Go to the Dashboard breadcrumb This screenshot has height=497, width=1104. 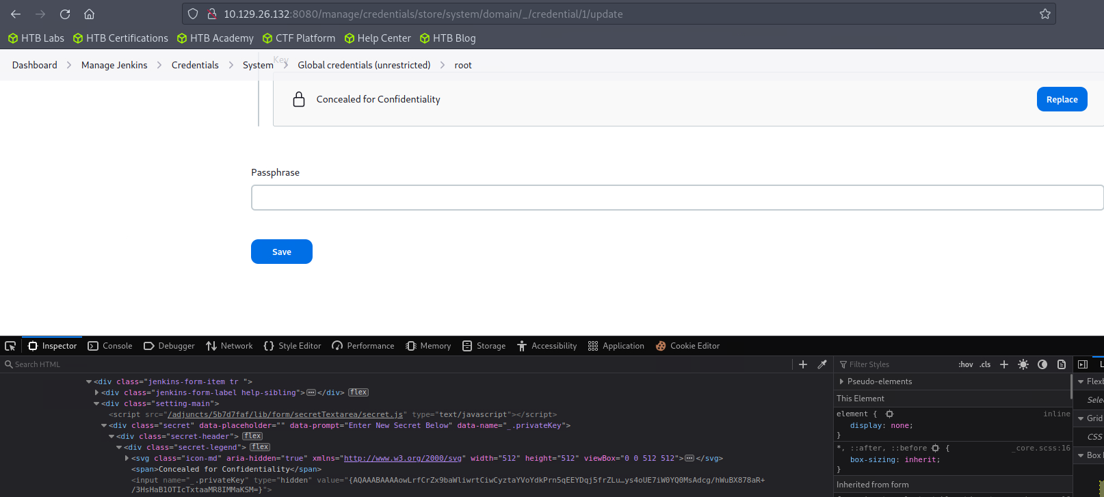point(35,65)
